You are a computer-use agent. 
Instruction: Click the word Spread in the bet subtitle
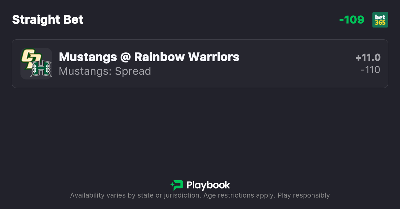point(133,71)
